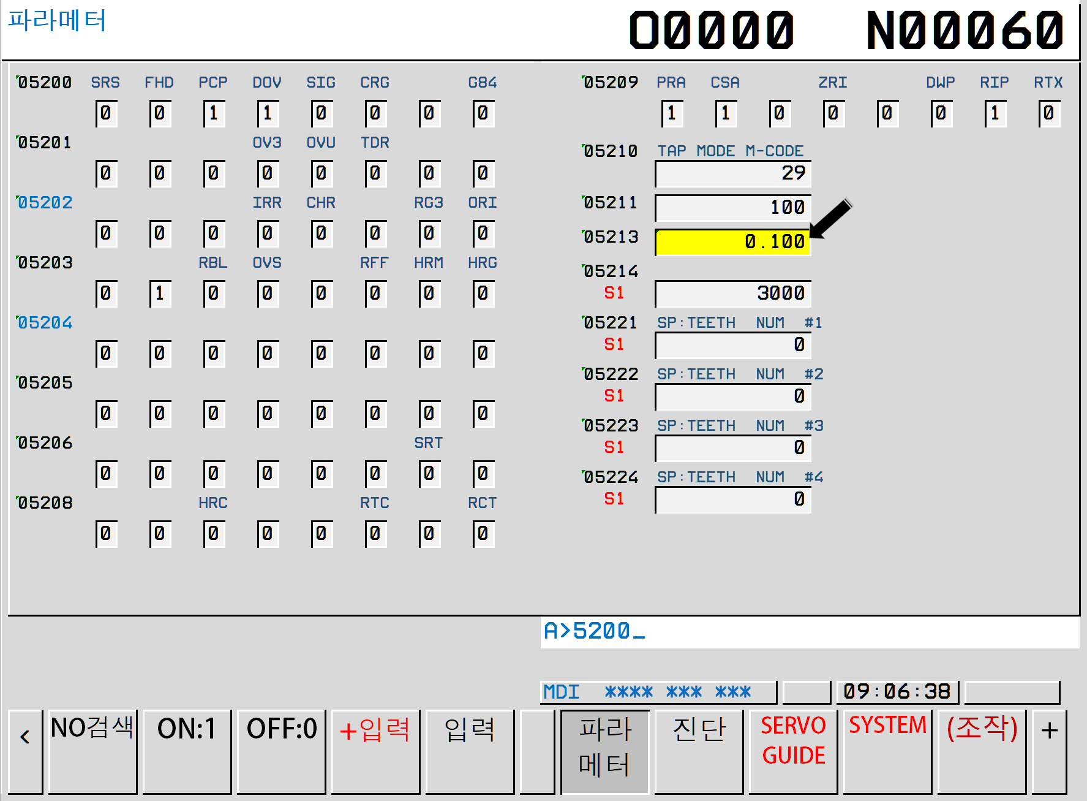Viewport: 1087px width, 801px height.
Task: Open the SERVO GUIDE softkey
Action: (x=794, y=751)
